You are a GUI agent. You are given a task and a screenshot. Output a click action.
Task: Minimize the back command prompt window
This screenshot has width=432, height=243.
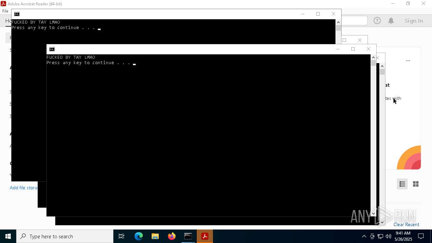pos(302,14)
